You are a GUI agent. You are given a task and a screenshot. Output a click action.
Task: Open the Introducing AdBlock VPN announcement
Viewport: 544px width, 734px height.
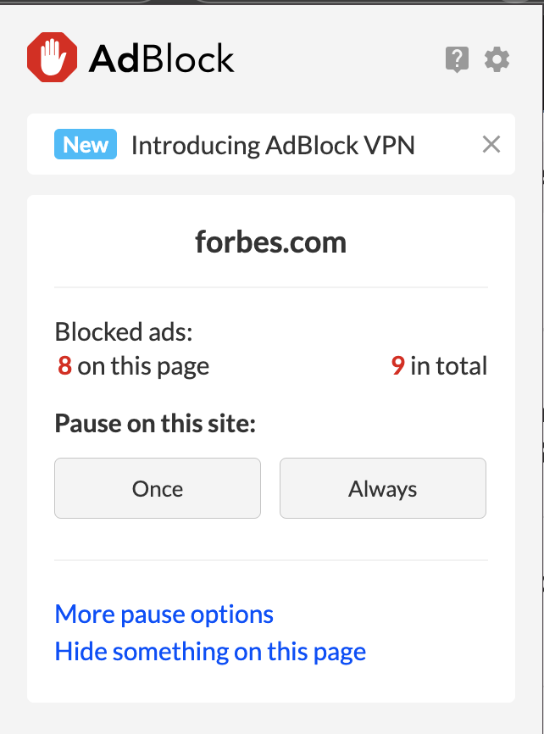tap(273, 145)
